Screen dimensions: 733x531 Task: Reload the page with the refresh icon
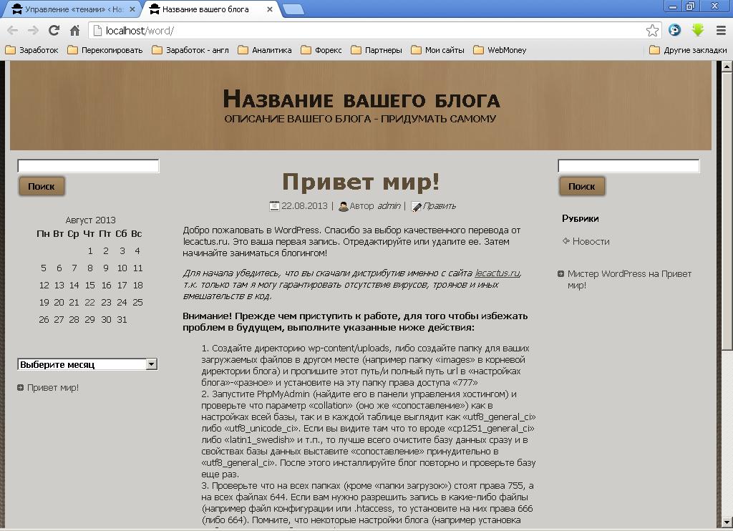pos(54,31)
